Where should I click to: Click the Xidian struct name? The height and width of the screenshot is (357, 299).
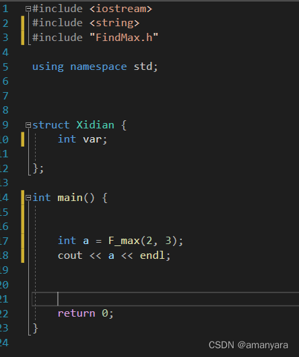[x=96, y=125]
